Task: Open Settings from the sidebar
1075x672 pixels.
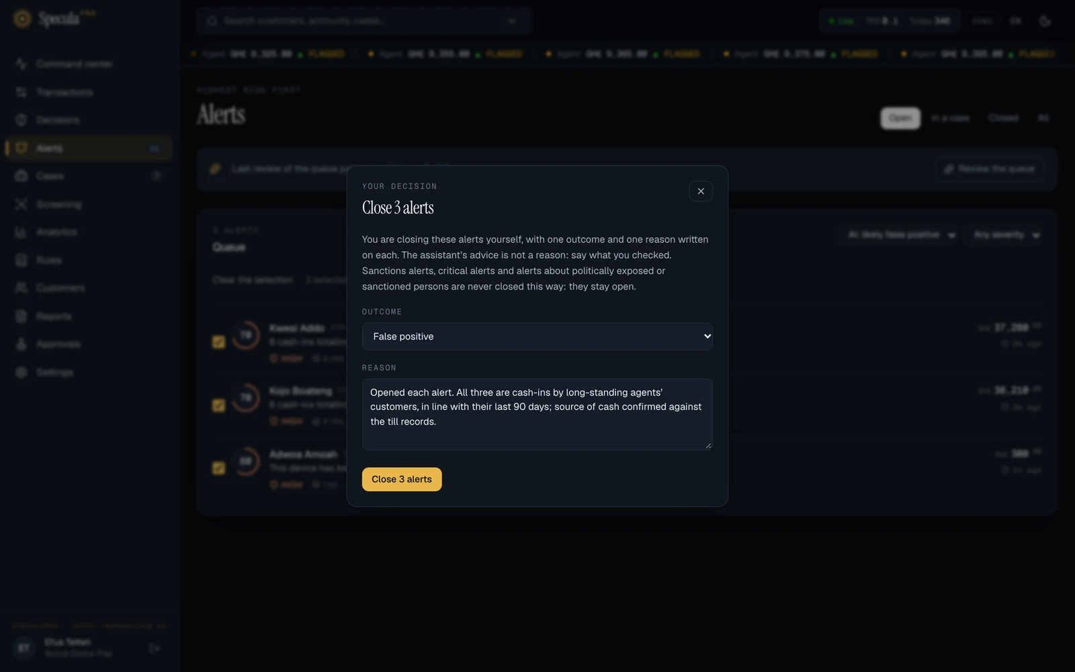Action: (x=89, y=372)
